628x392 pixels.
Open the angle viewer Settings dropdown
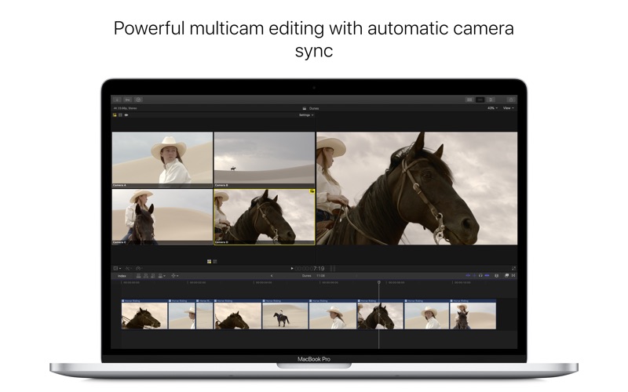[306, 115]
